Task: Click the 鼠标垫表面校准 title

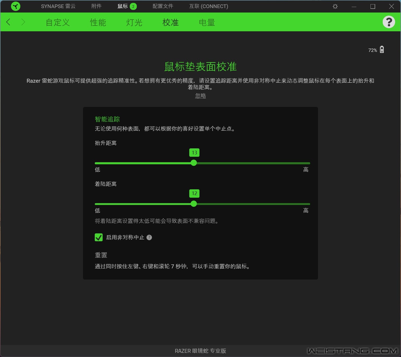Action: tap(200, 67)
